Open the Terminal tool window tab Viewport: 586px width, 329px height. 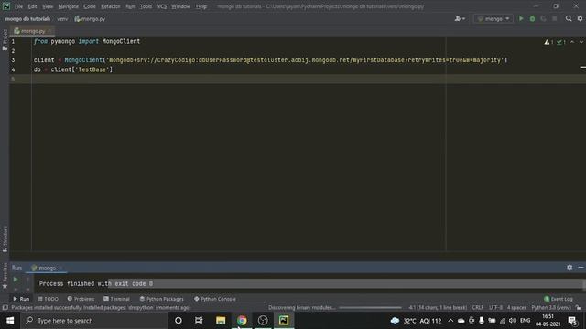[116, 299]
